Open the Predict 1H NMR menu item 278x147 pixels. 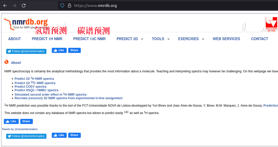[x=47, y=39]
